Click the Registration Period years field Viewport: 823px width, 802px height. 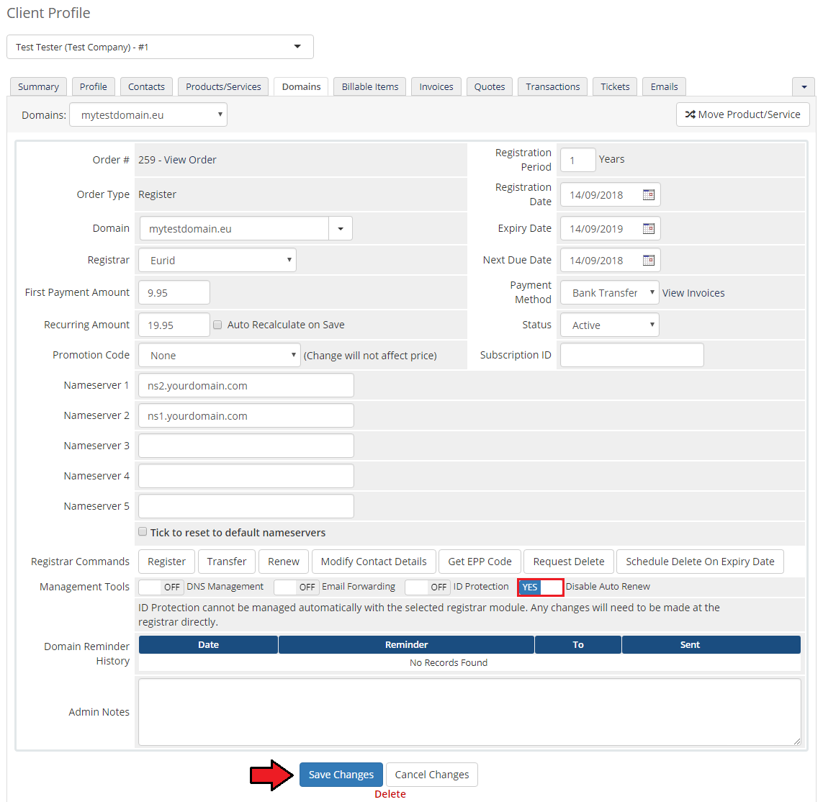pos(578,160)
